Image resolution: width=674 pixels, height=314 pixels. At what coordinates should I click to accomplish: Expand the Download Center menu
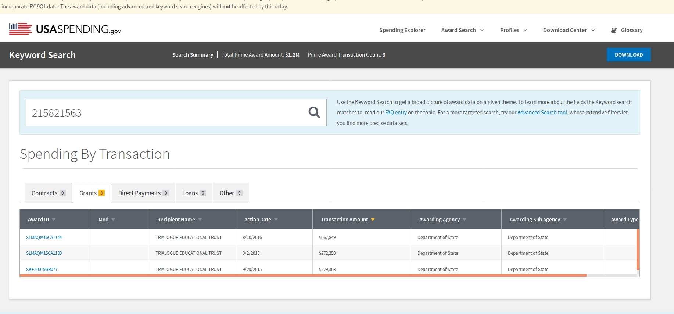(x=569, y=30)
